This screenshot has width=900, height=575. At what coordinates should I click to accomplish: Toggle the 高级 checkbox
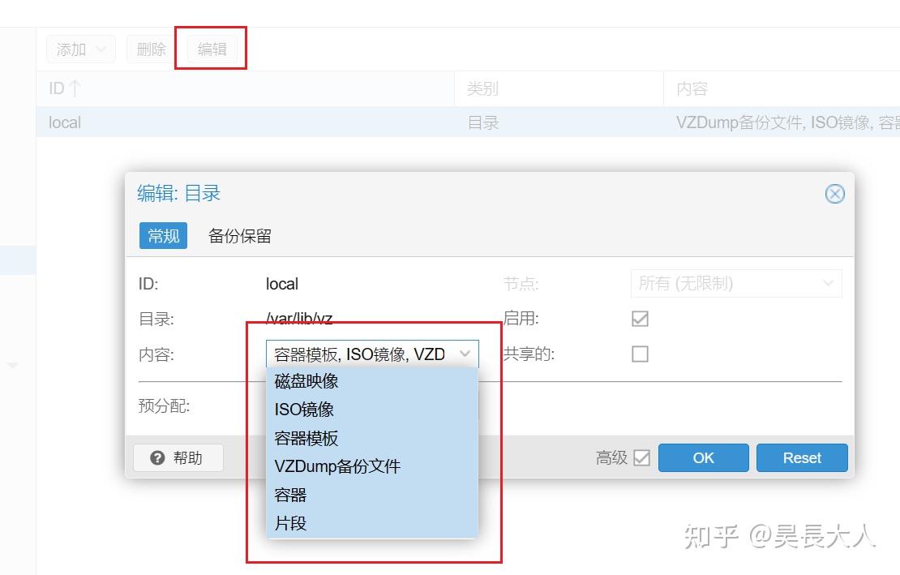pyautogui.click(x=641, y=457)
